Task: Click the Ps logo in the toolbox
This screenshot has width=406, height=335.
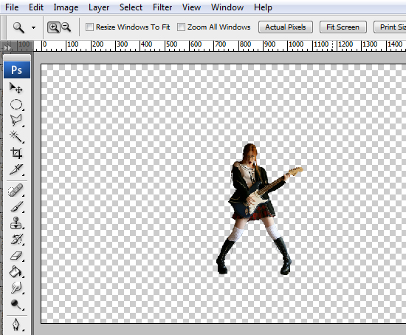Action: tap(17, 70)
